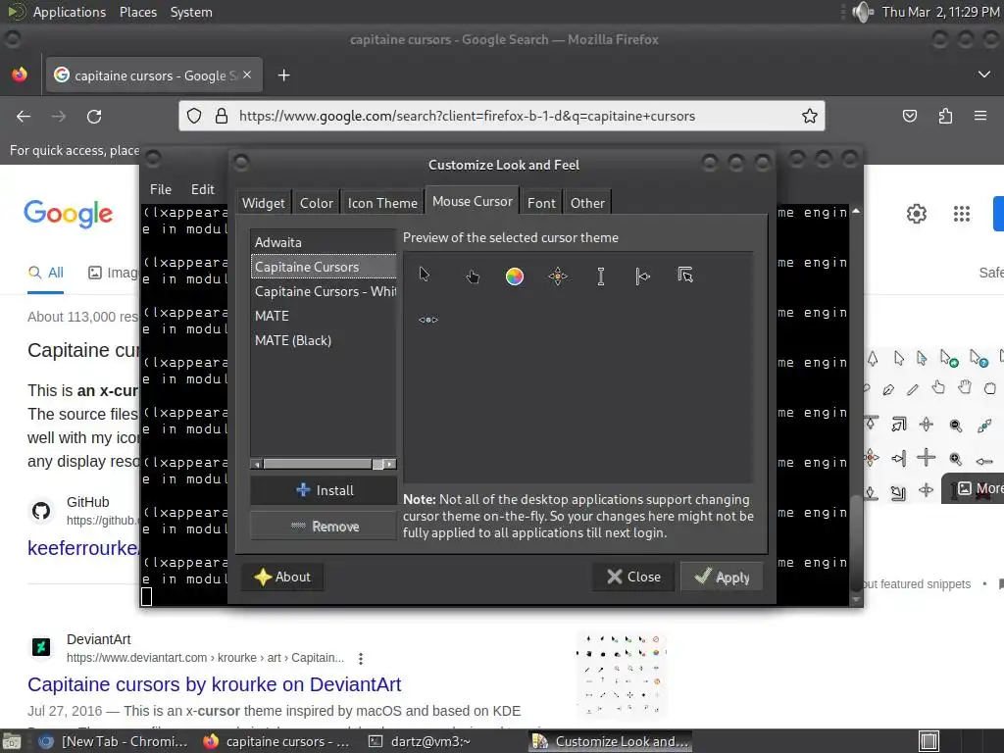This screenshot has width=1004, height=753.
Task: Switch to the Widget tab
Action: click(x=263, y=203)
